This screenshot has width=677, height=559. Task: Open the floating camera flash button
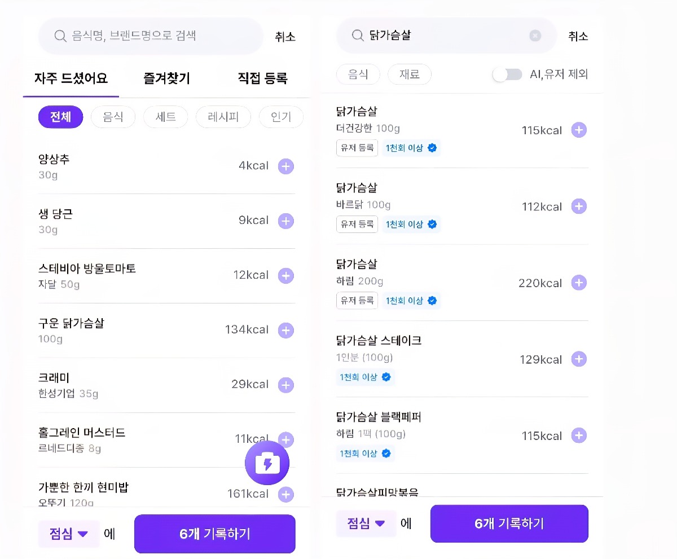pos(267,463)
